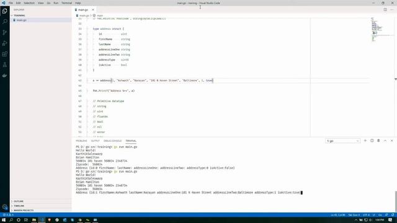397x223 pixels.
Task: Open the File menu
Action: coord(11,3)
